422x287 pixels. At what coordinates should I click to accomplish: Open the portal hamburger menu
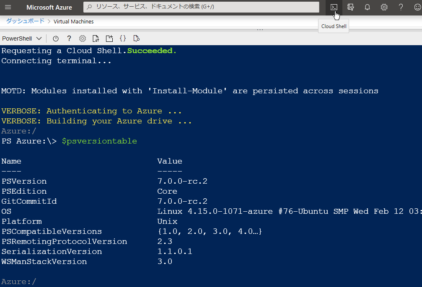8,7
